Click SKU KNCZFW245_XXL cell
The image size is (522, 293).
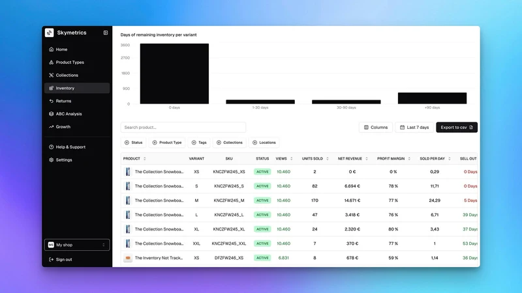tap(229, 244)
